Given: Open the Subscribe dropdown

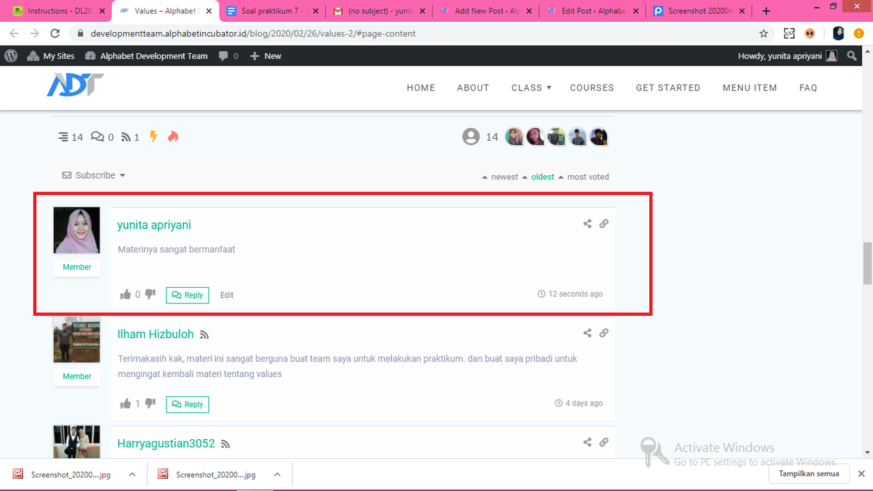Looking at the screenshot, I should pyautogui.click(x=94, y=175).
